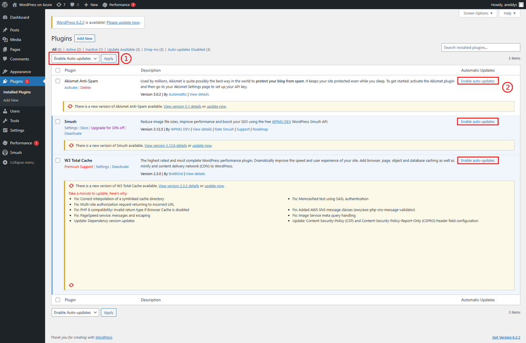Viewport: 526px width, 343px height.
Task: Click the Add New plugin button
Action: (85, 38)
